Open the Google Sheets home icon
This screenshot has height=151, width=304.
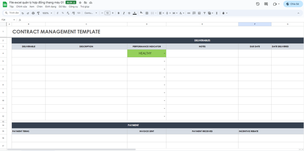pyautogui.click(x=5, y=4)
